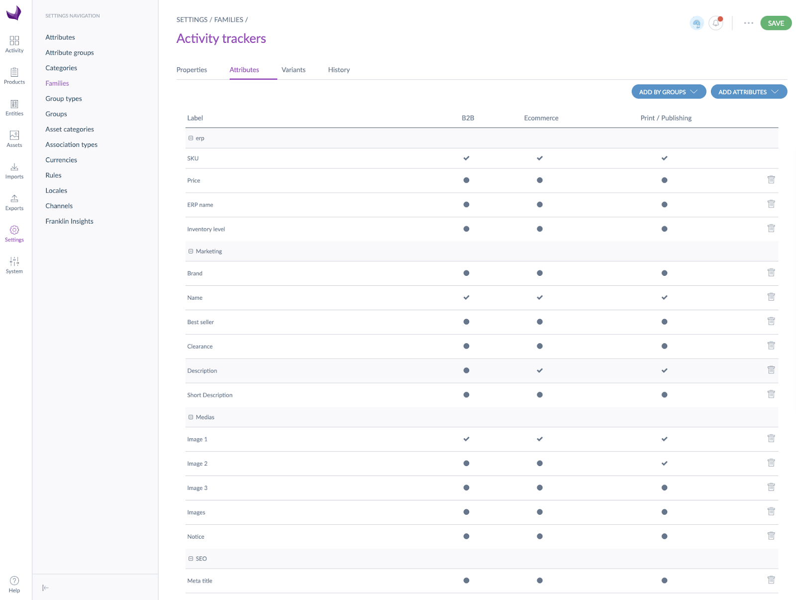Click the Akeneo logo icon

(14, 13)
